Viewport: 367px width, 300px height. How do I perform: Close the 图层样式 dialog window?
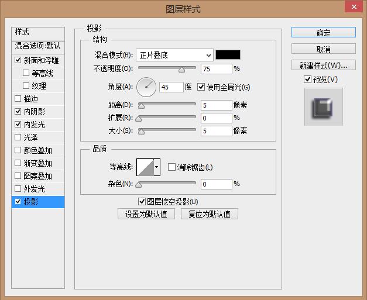(354, 6)
